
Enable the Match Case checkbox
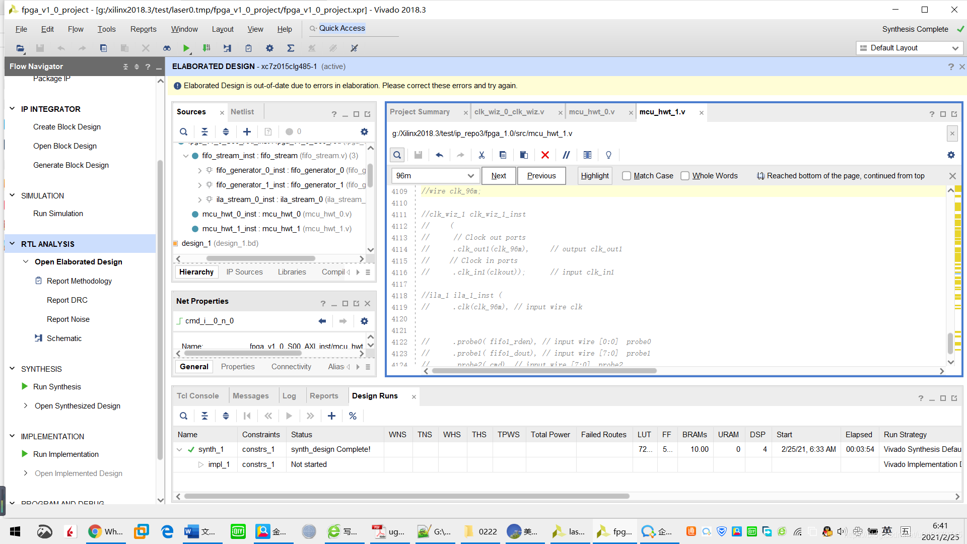627,176
